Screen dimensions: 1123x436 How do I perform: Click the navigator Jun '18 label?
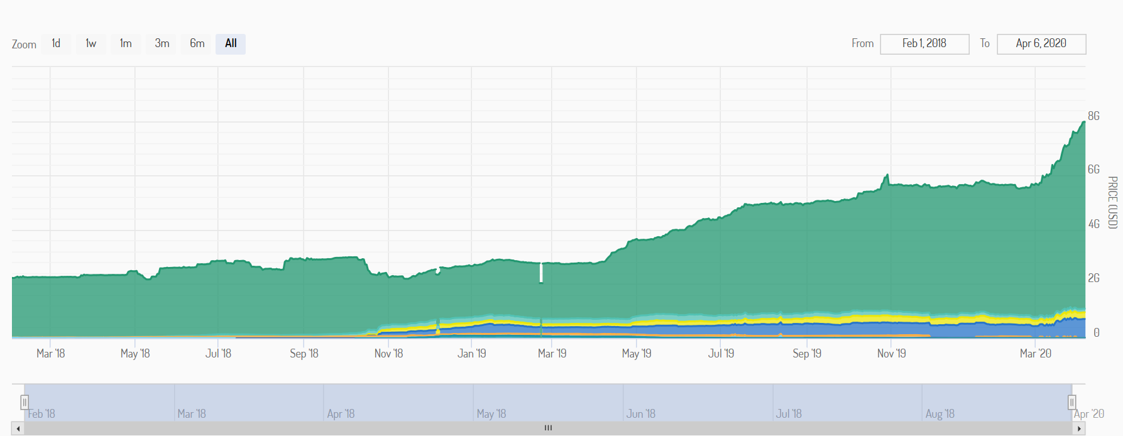pos(641,414)
